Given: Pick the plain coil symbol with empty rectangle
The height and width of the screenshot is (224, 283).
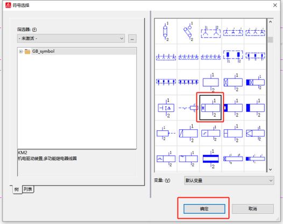Looking at the screenshot, I should (210, 82).
